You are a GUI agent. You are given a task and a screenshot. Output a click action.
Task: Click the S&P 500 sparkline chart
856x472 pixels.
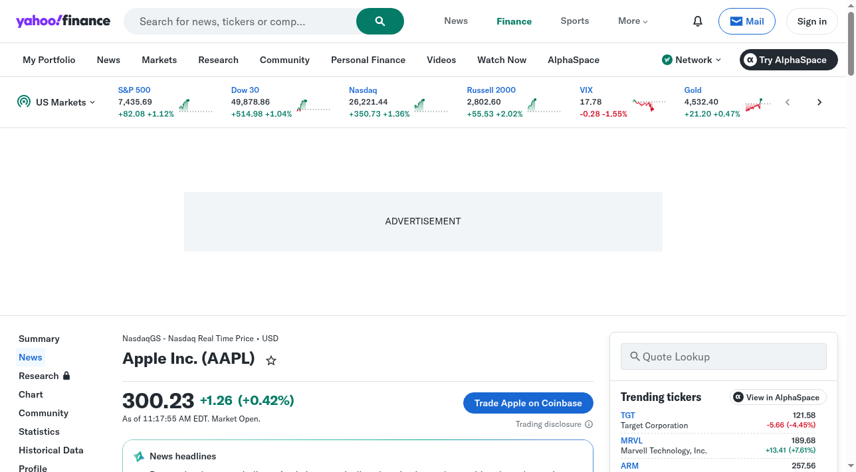[196, 106]
